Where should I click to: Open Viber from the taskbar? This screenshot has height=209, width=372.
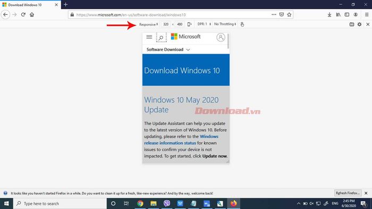167,204
